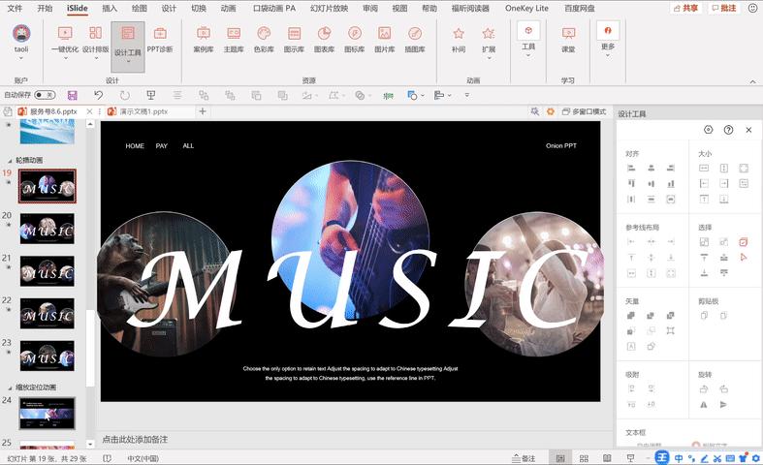
Task: Click the undo arrow in quick access toolbar
Action: tap(99, 95)
